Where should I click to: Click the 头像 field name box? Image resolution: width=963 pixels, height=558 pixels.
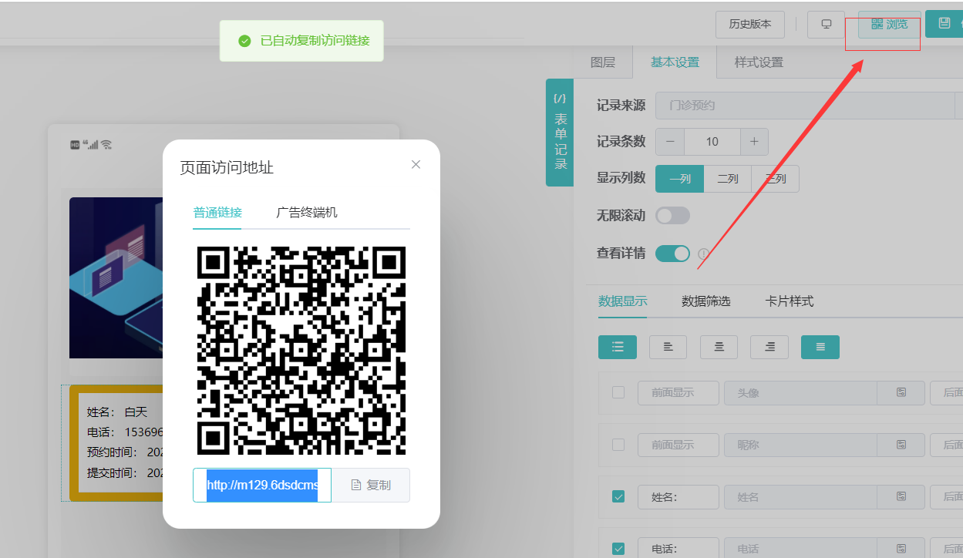point(800,393)
